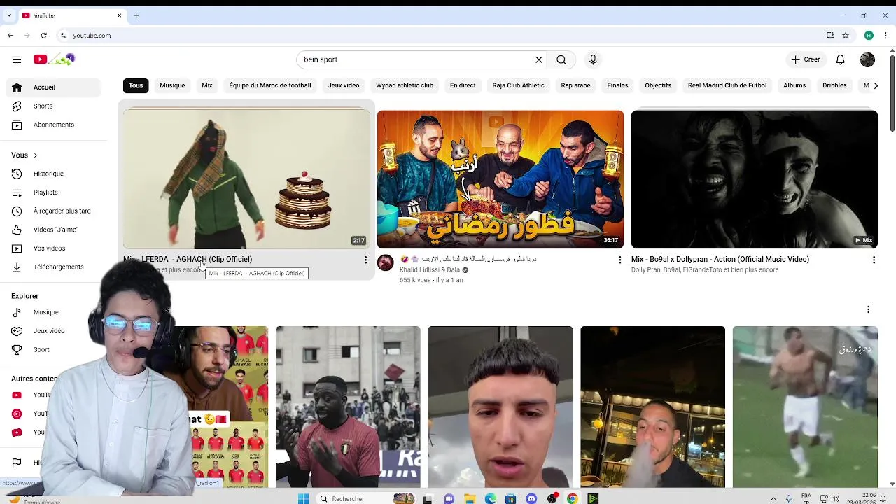
Task: Open the Short of shirtless football player
Action: 805,407
